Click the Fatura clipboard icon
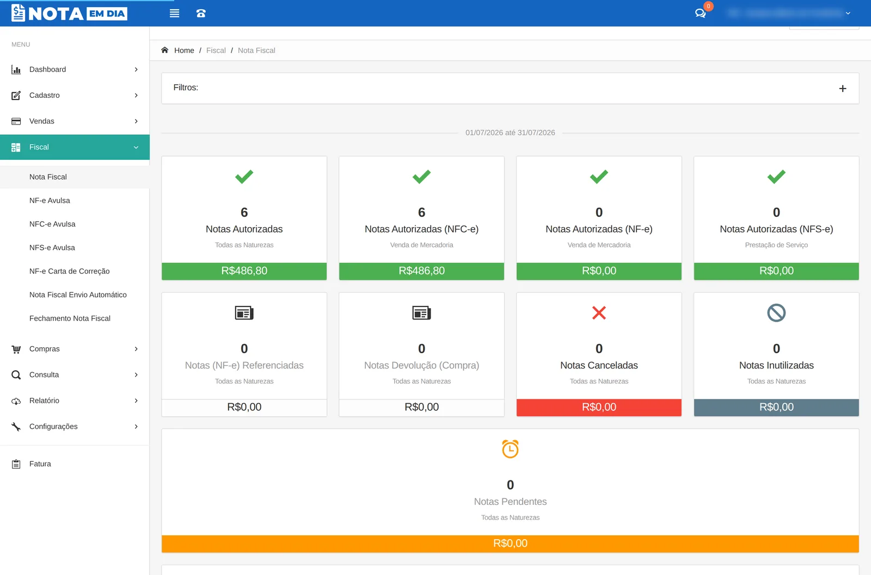Image resolution: width=871 pixels, height=575 pixels. 16,464
